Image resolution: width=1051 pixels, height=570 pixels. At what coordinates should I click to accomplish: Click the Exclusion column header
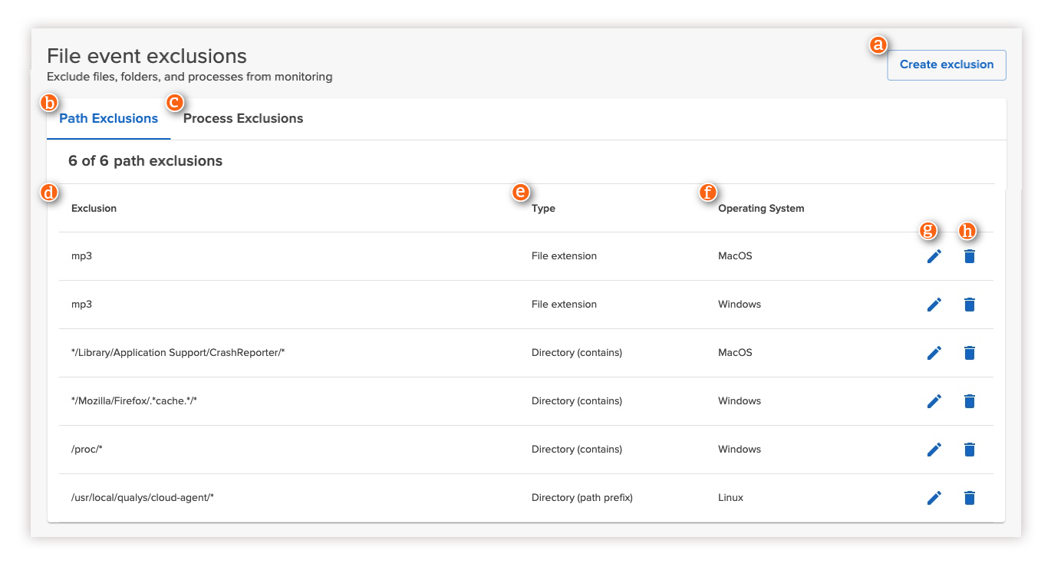click(x=94, y=208)
